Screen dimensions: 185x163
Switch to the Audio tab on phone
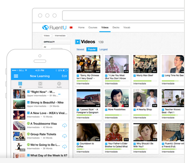[59, 85]
